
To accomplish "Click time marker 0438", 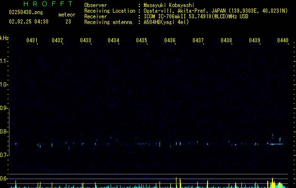I will click(x=226, y=40).
